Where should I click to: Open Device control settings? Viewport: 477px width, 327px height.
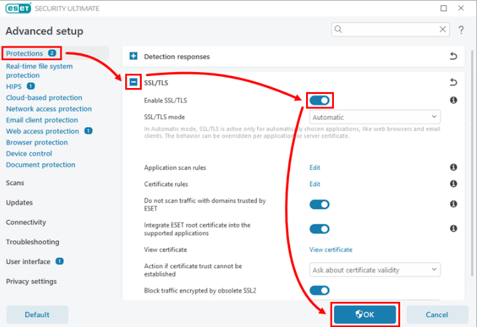[29, 154]
